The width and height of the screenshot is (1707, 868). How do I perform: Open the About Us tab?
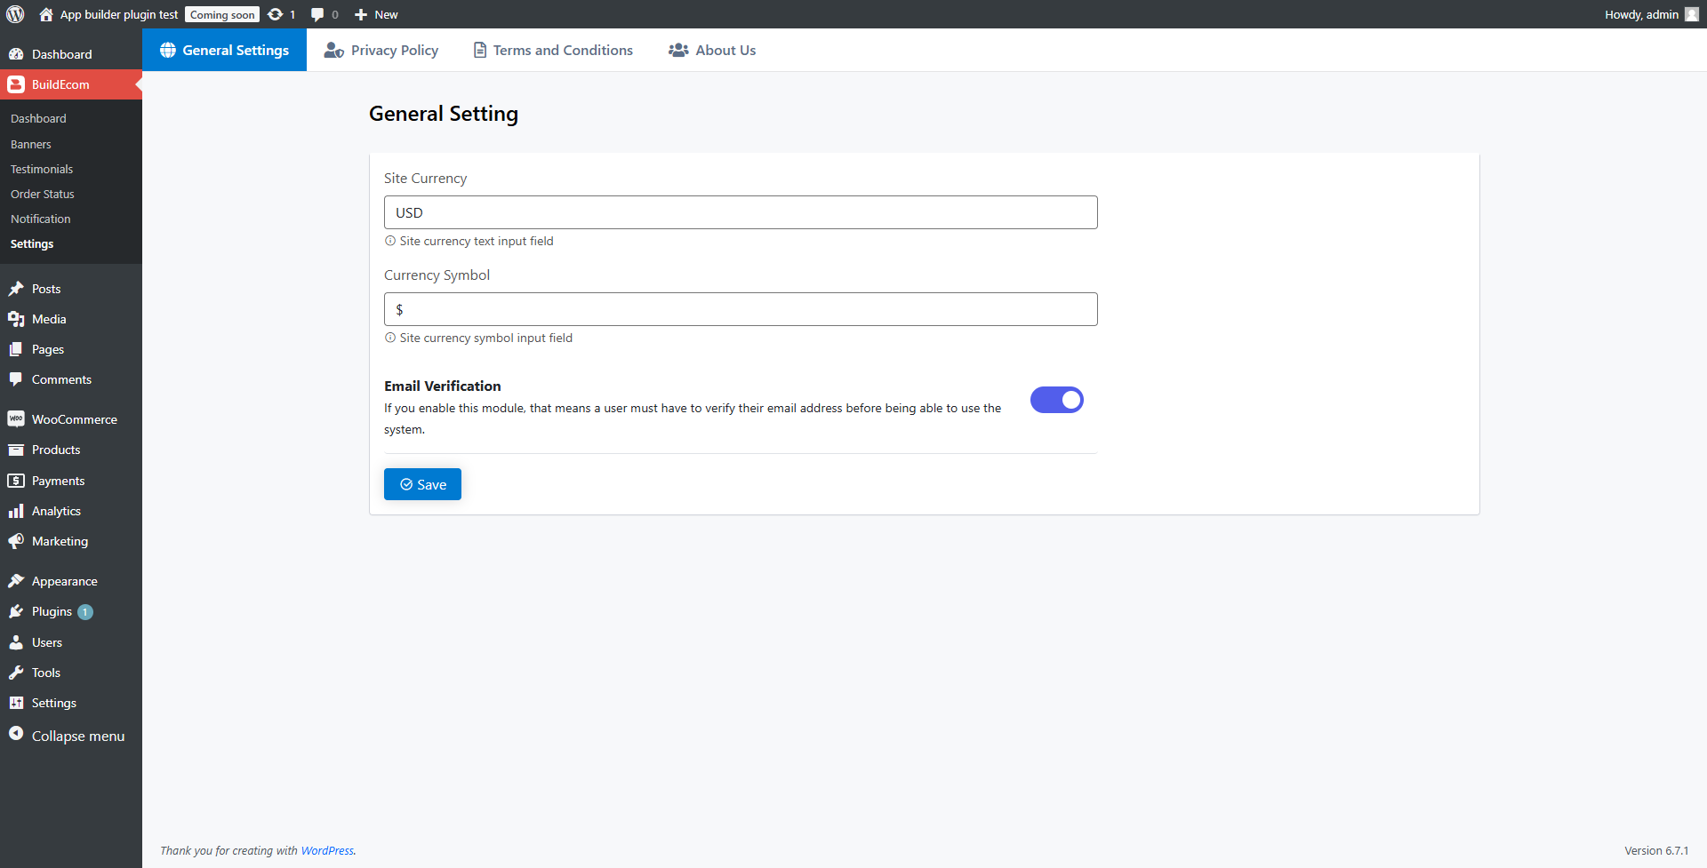tap(712, 51)
